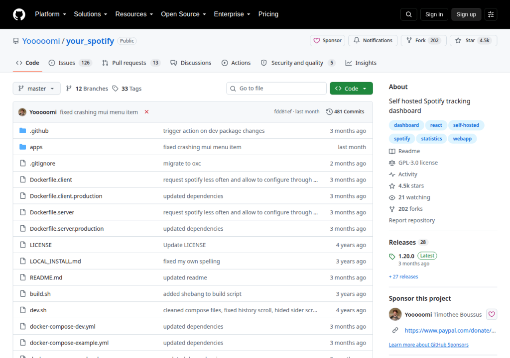Click the branch icon beside 12 Branches
Viewport: 510px width, 358px height.
click(69, 89)
